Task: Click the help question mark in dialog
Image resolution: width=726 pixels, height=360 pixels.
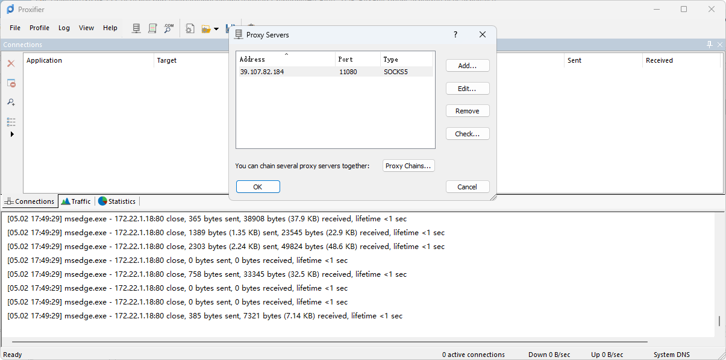Action: coord(455,35)
